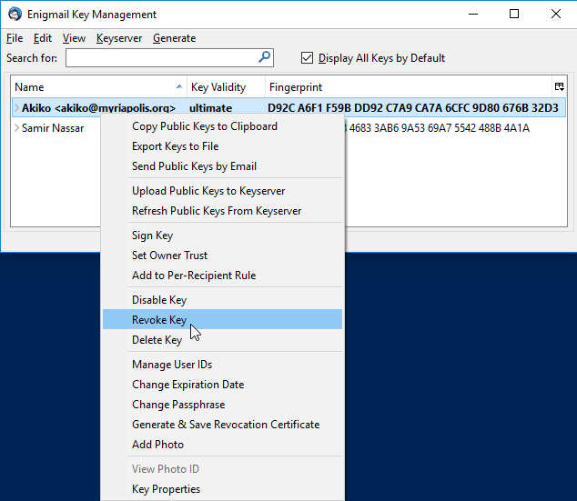Select Upload Public Keys to Keyserver
The width and height of the screenshot is (577, 501).
pyautogui.click(x=222, y=191)
